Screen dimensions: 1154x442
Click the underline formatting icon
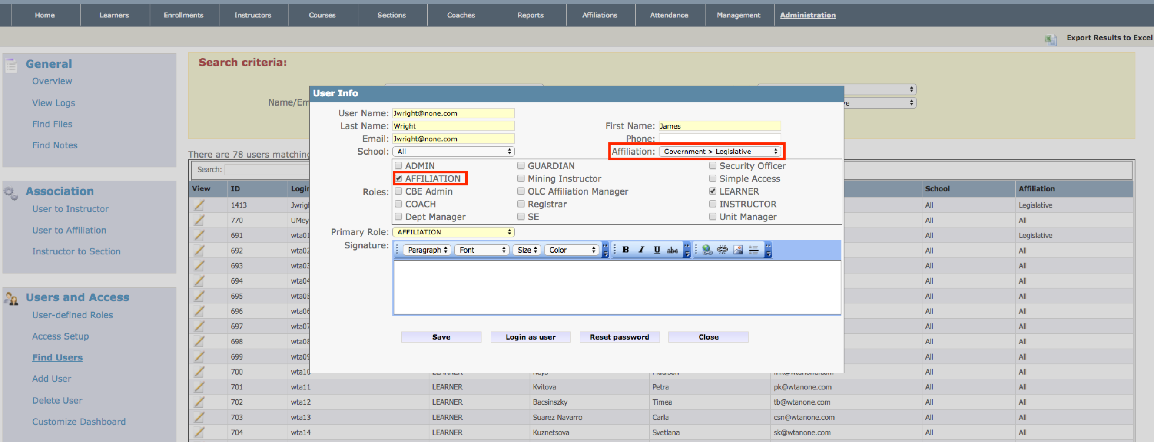coord(656,250)
